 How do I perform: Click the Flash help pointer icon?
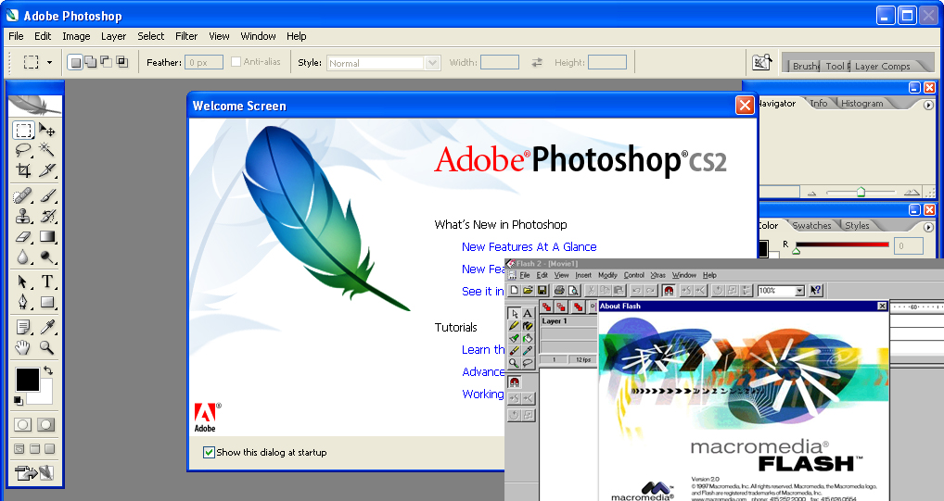coord(816,291)
